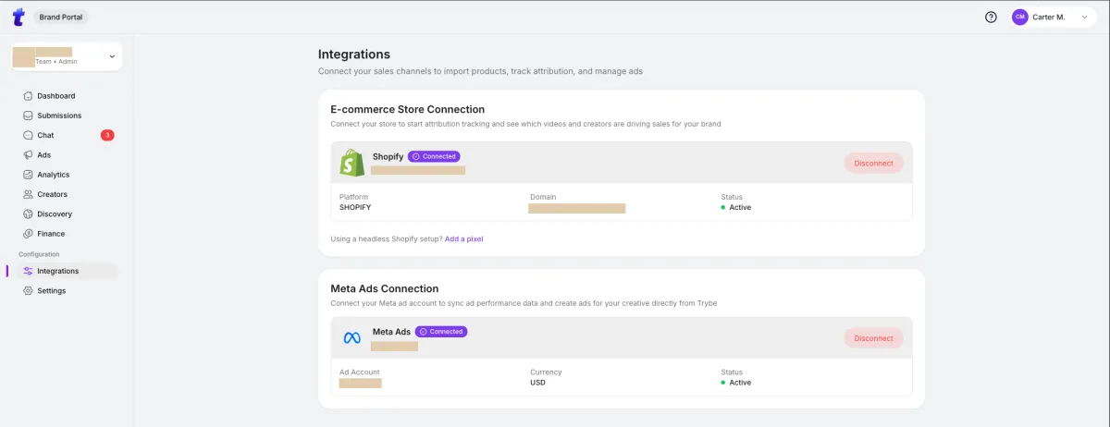Click the Analytics chart icon

(x=29, y=175)
